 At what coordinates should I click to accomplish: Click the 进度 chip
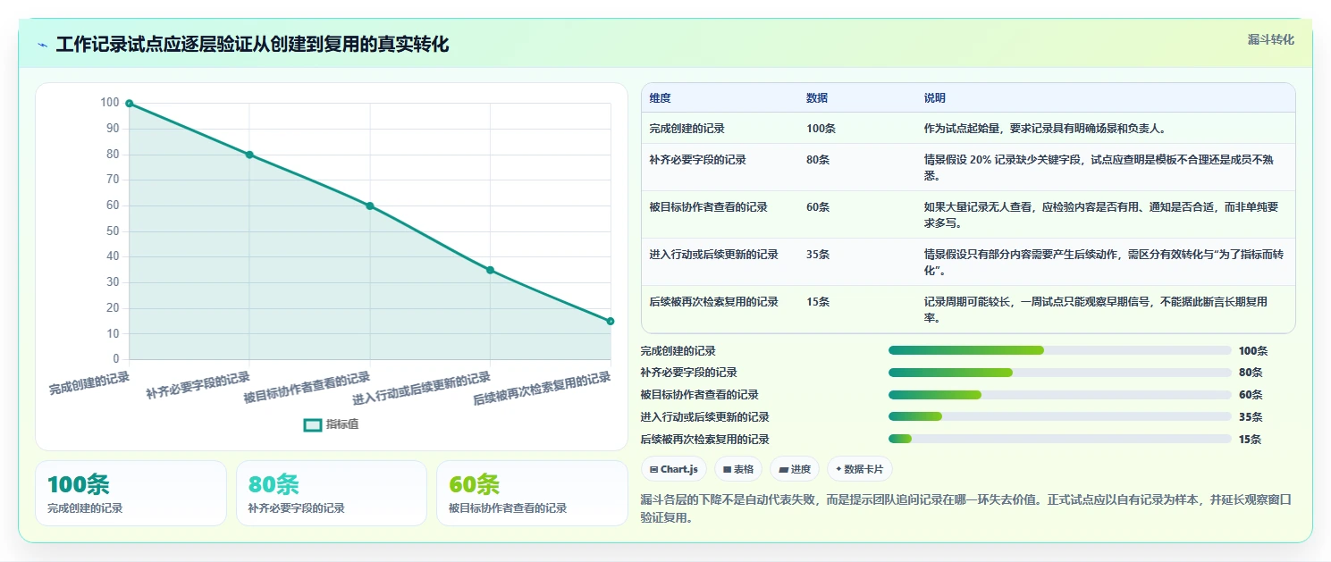click(795, 469)
